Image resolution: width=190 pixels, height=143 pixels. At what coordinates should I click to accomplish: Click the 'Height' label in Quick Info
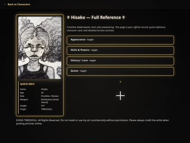tap(23, 106)
